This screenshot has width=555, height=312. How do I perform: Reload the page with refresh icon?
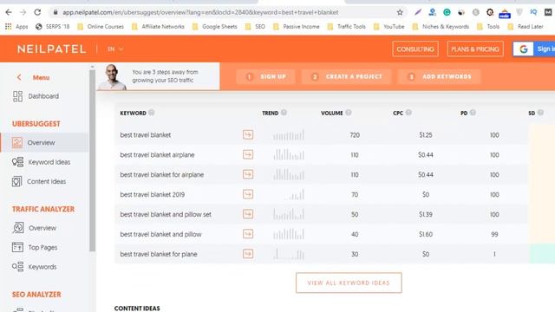pyautogui.click(x=37, y=12)
